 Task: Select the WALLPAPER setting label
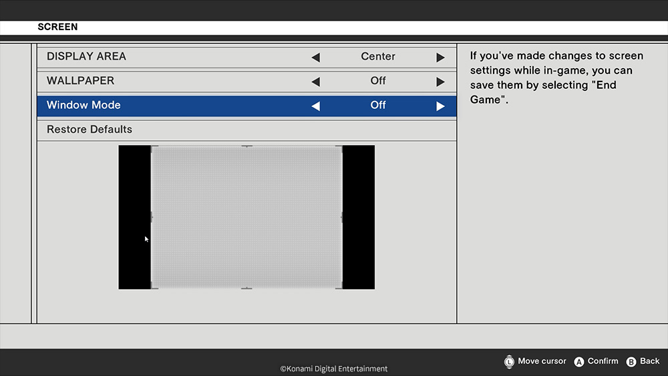click(80, 81)
